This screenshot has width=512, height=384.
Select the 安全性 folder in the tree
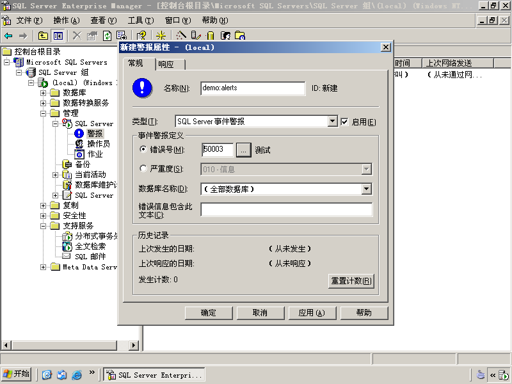(x=74, y=216)
